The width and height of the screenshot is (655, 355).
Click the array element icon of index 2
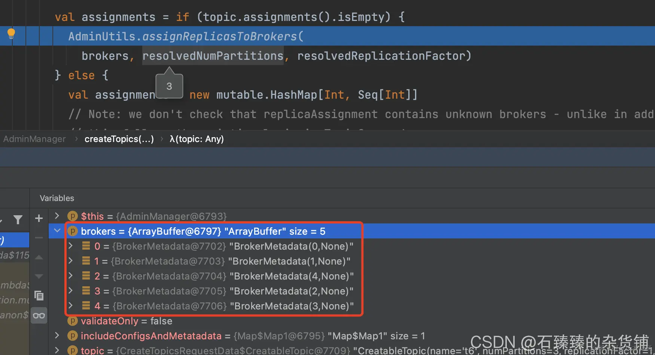(x=86, y=275)
